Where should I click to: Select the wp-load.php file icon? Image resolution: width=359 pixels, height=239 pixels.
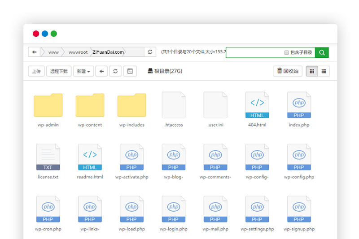[x=132, y=209]
